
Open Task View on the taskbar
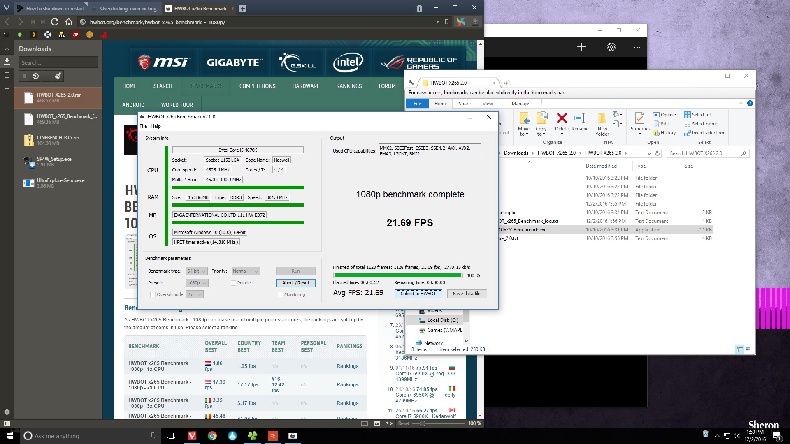coord(171,436)
